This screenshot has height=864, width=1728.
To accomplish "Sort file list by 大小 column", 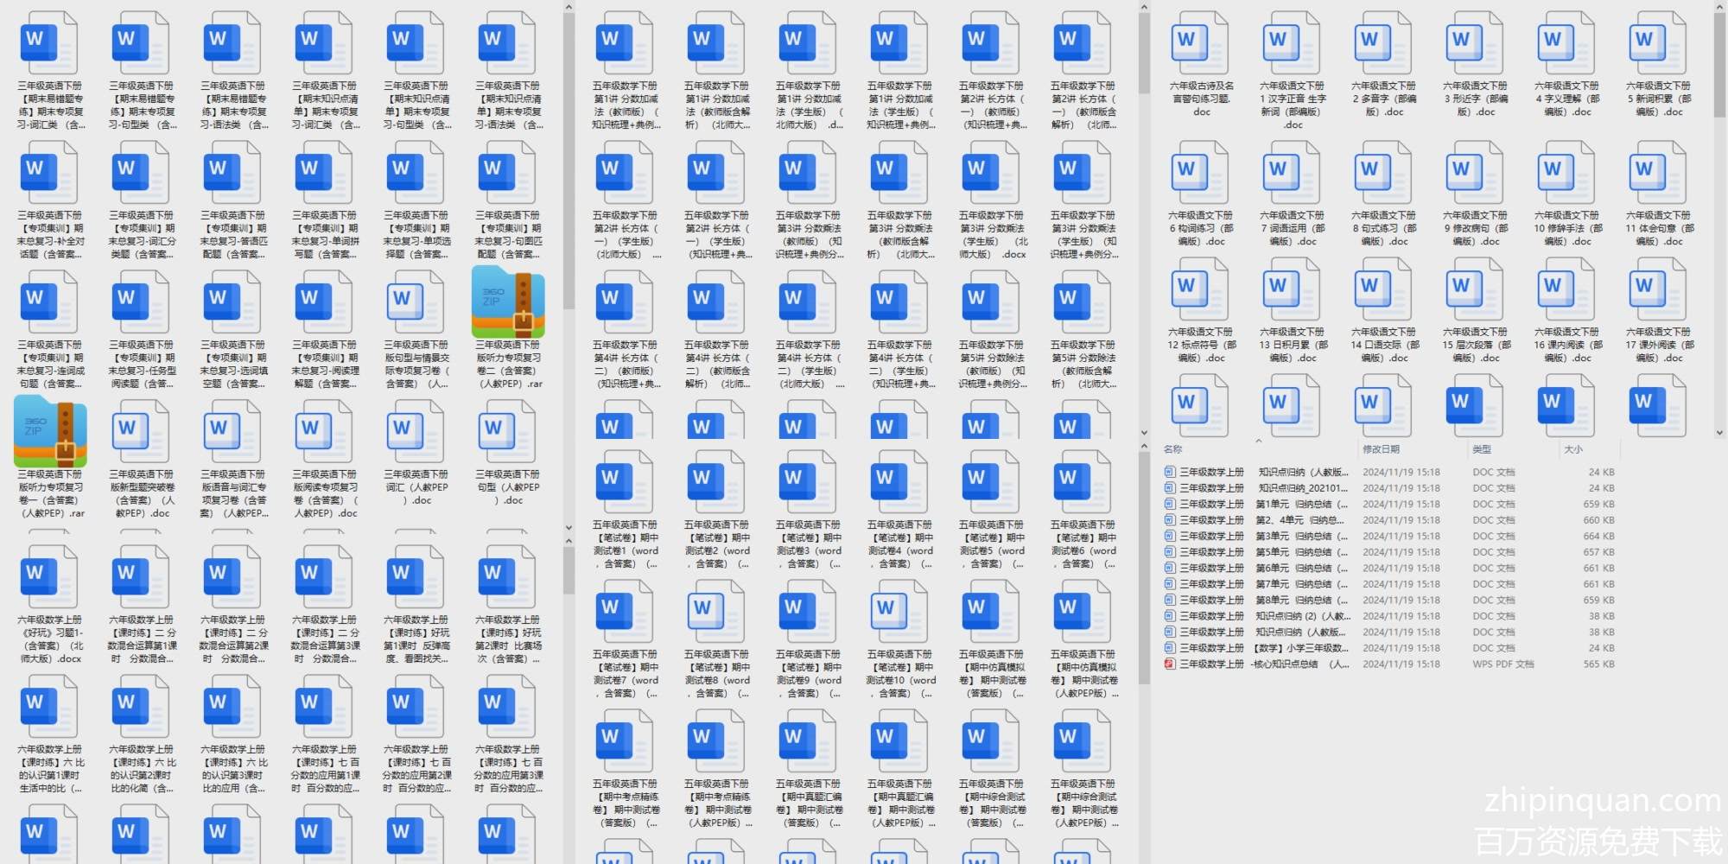I will (x=1572, y=449).
